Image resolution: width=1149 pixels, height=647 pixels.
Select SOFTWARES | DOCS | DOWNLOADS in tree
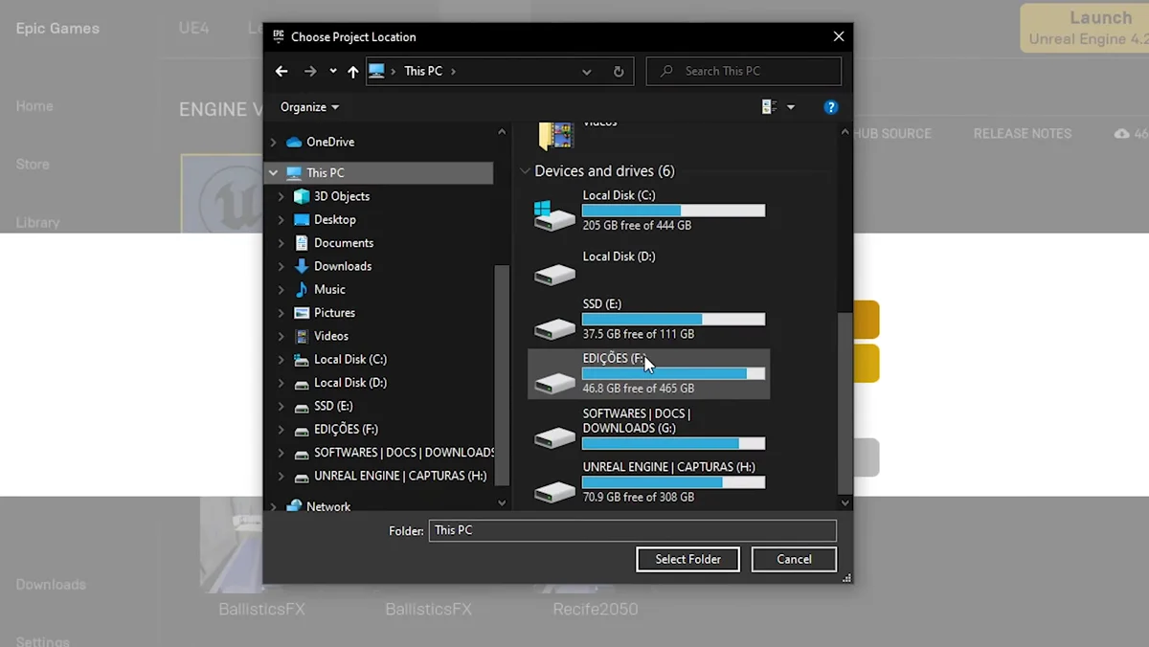(404, 453)
